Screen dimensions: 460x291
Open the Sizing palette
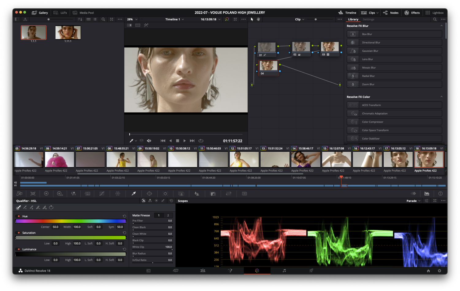pos(228,194)
